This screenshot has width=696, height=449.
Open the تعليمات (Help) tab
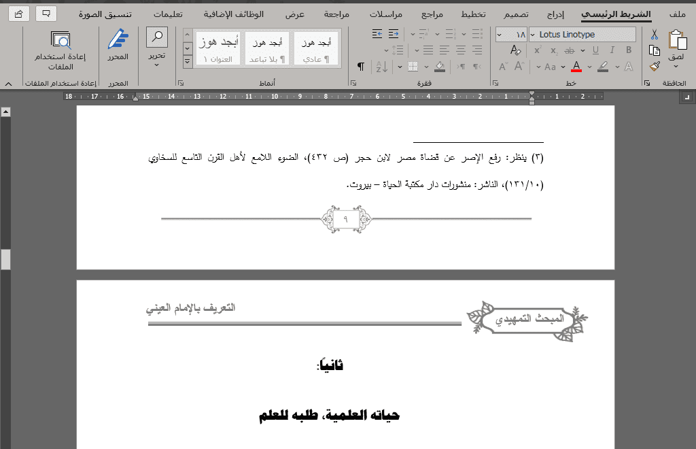tap(168, 14)
